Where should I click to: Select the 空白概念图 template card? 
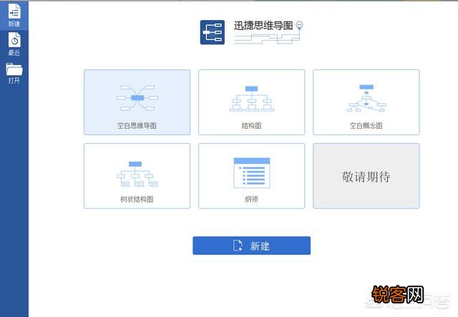[366, 102]
